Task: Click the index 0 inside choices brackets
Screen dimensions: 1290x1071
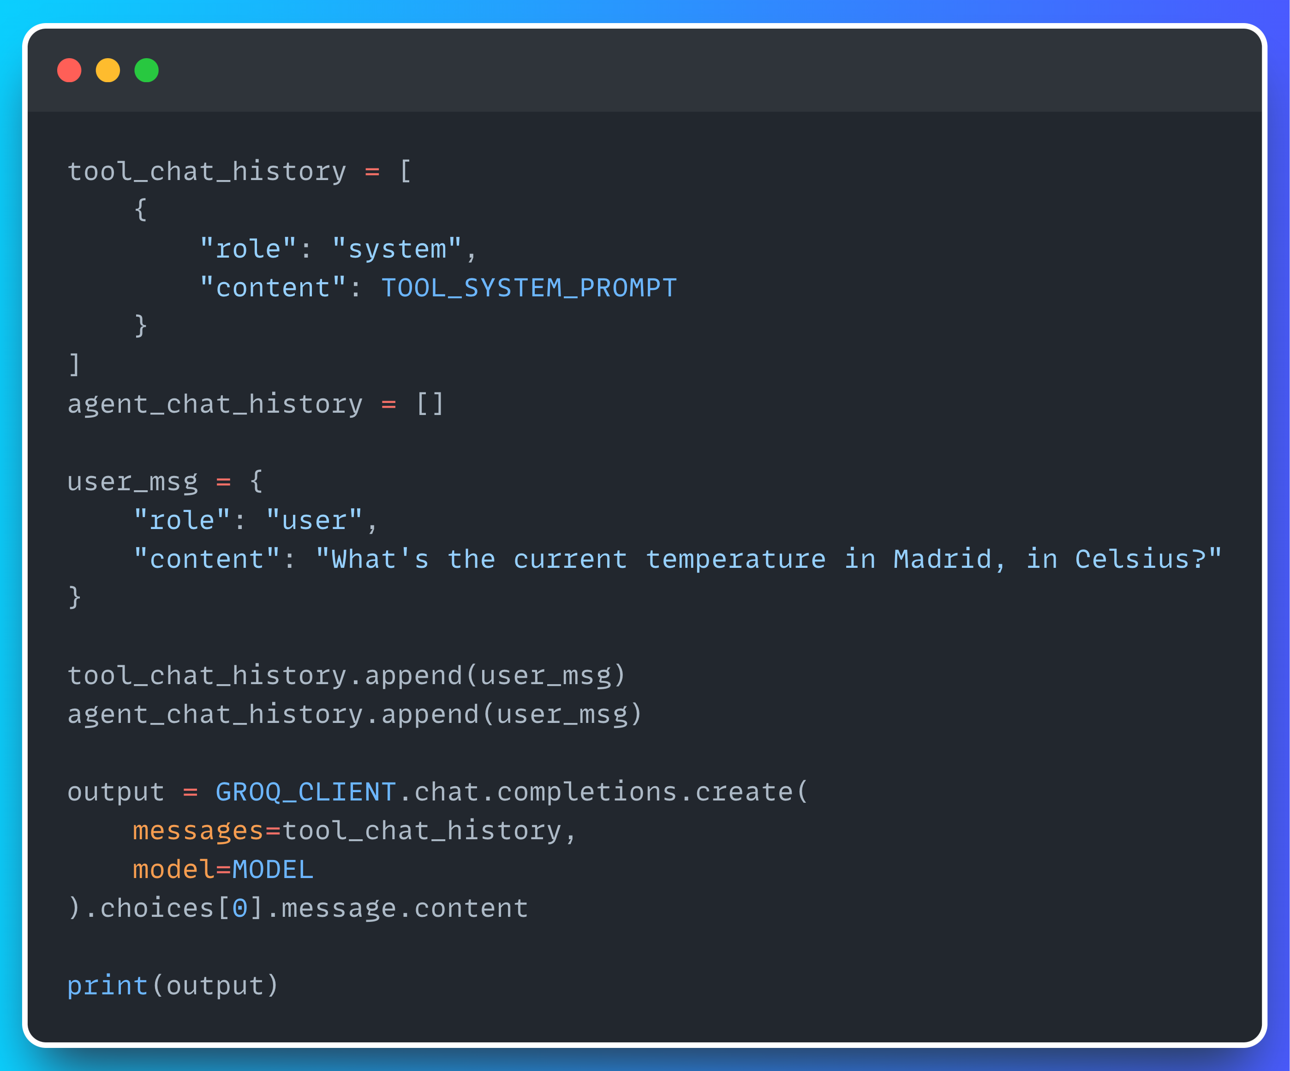Action: (239, 909)
